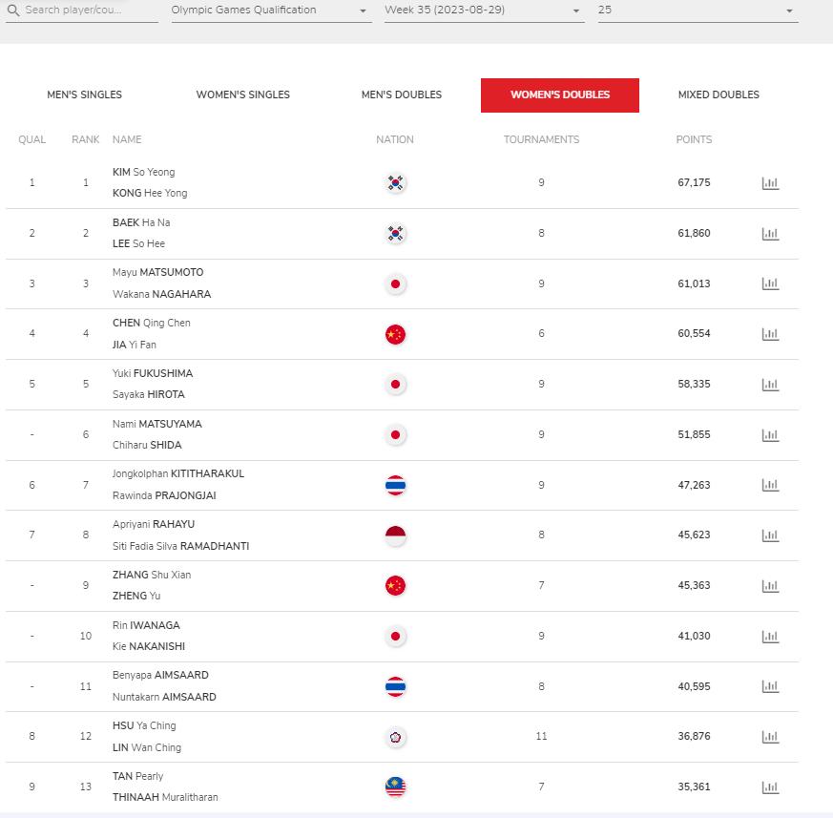Open ZHANG Shu Xian player link
The height and width of the screenshot is (818, 833).
coord(152,575)
